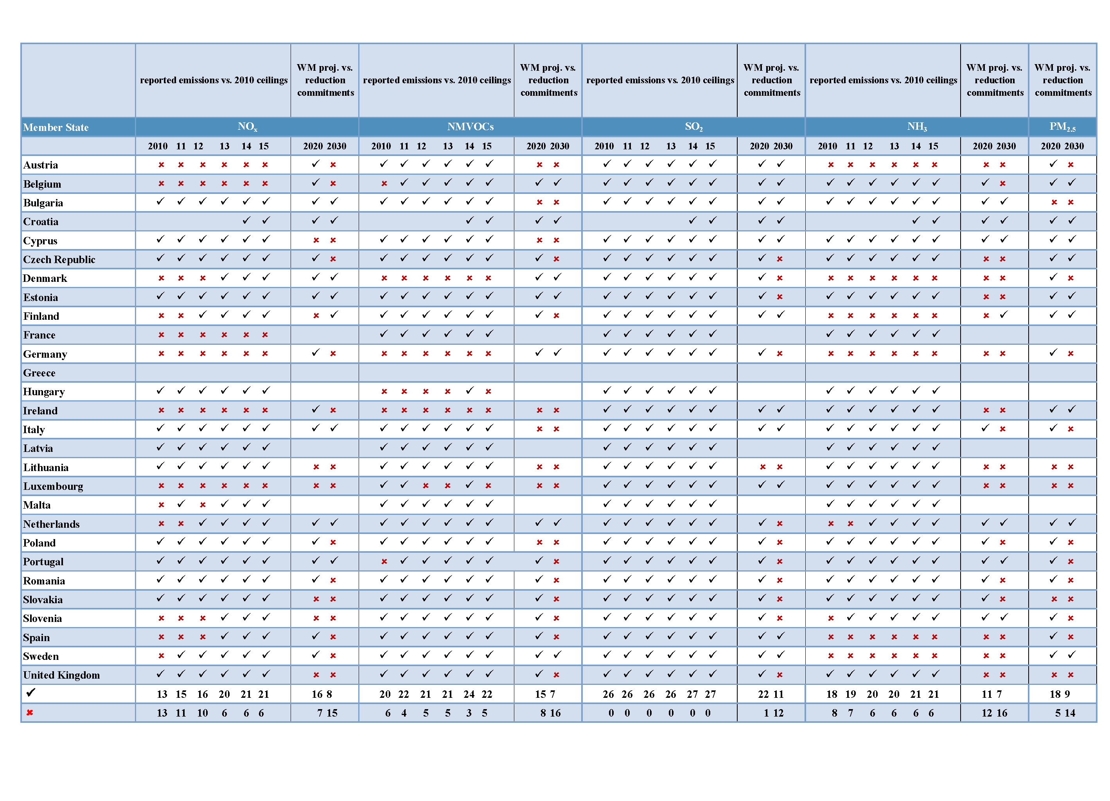The height and width of the screenshot is (801, 1110).
Task: Click Austria's 2010 NOx red cross
Action: [x=161, y=165]
